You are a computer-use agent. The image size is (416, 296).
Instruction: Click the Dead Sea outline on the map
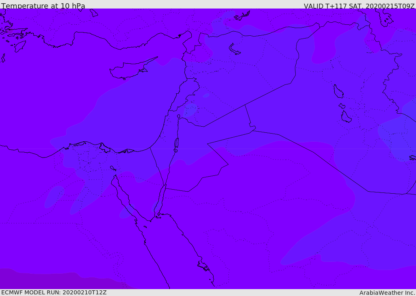176,143
